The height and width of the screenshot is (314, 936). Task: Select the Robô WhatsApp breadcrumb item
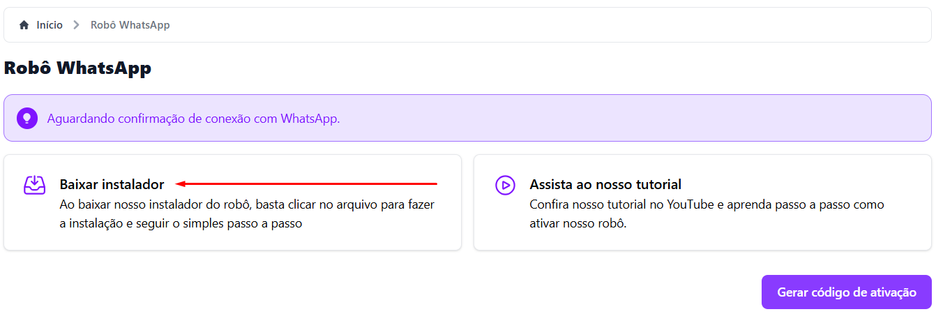[x=130, y=25]
